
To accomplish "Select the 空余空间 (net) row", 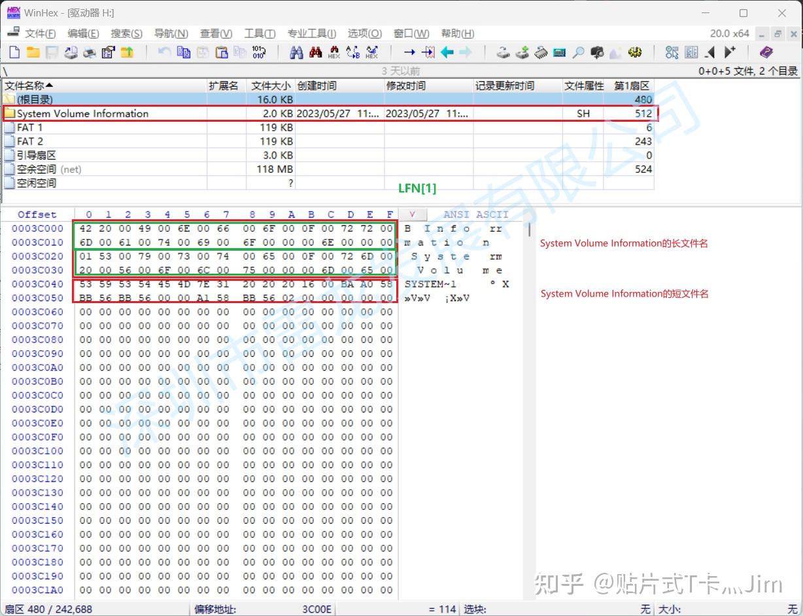I will pos(328,169).
